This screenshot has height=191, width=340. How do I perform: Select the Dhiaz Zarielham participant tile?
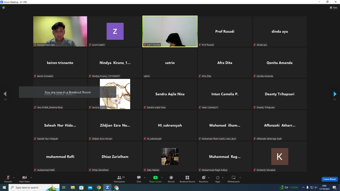115,157
